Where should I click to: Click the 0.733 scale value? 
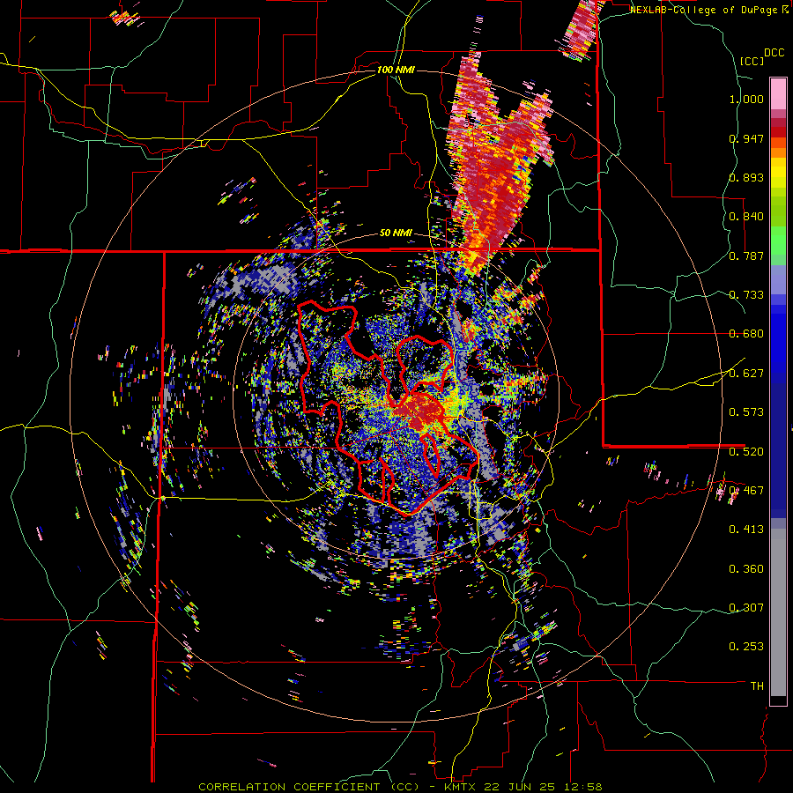(746, 295)
